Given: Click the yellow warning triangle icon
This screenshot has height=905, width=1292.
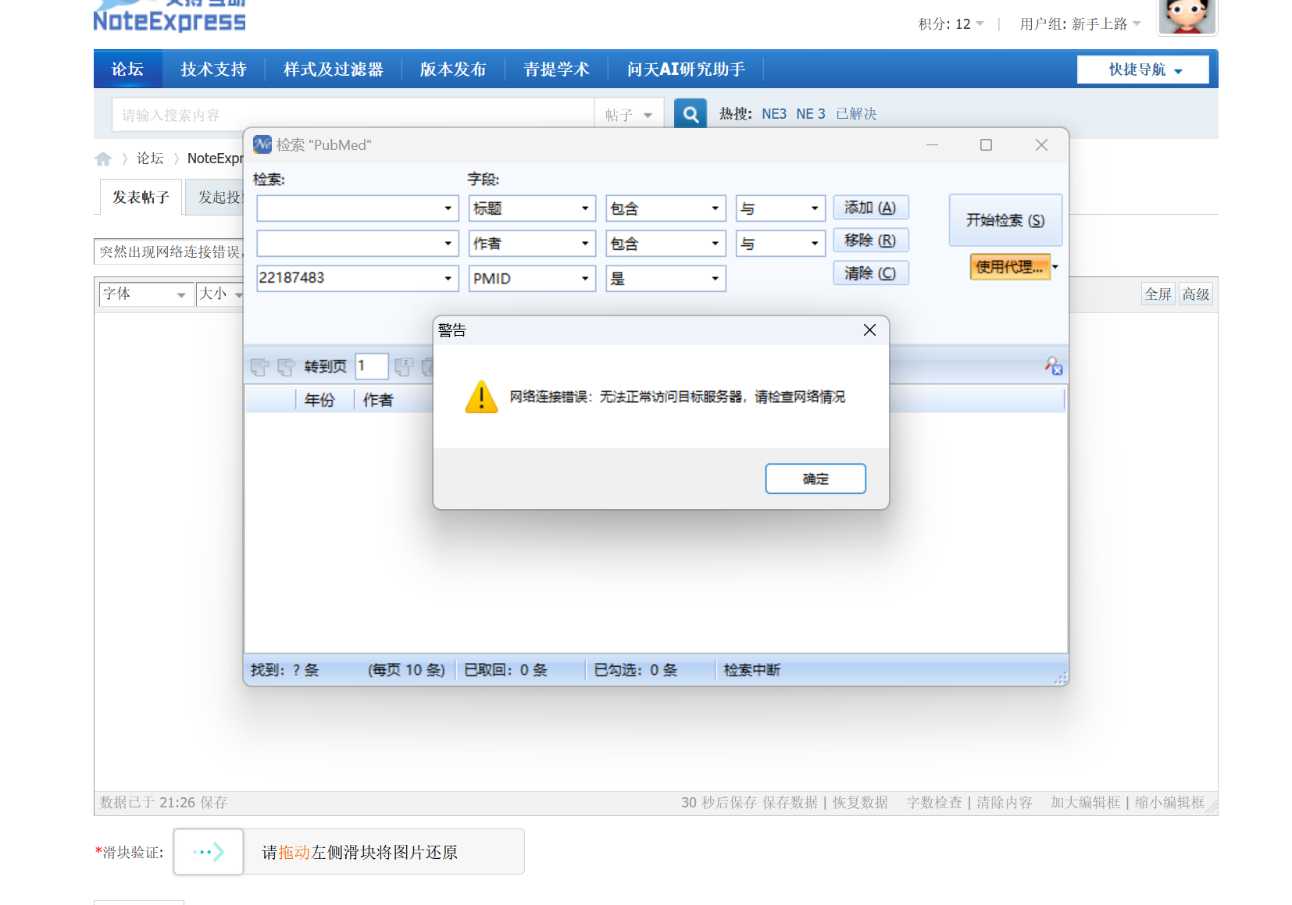Looking at the screenshot, I should (x=481, y=397).
